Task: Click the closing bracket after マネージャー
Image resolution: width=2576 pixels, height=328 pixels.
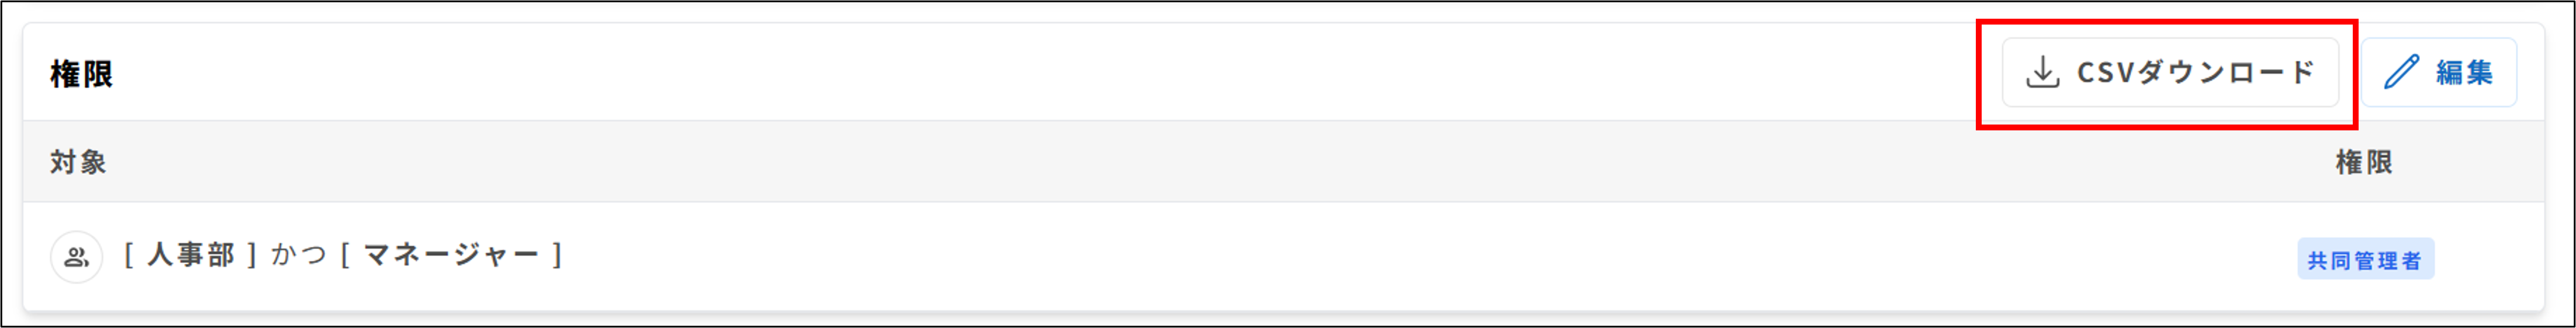Action: point(557,255)
